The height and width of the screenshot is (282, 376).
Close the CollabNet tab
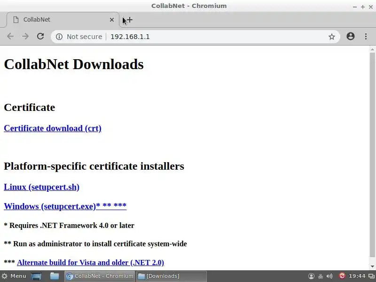click(x=112, y=20)
